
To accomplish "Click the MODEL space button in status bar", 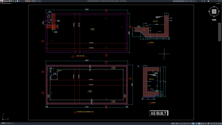I will [173, 124].
